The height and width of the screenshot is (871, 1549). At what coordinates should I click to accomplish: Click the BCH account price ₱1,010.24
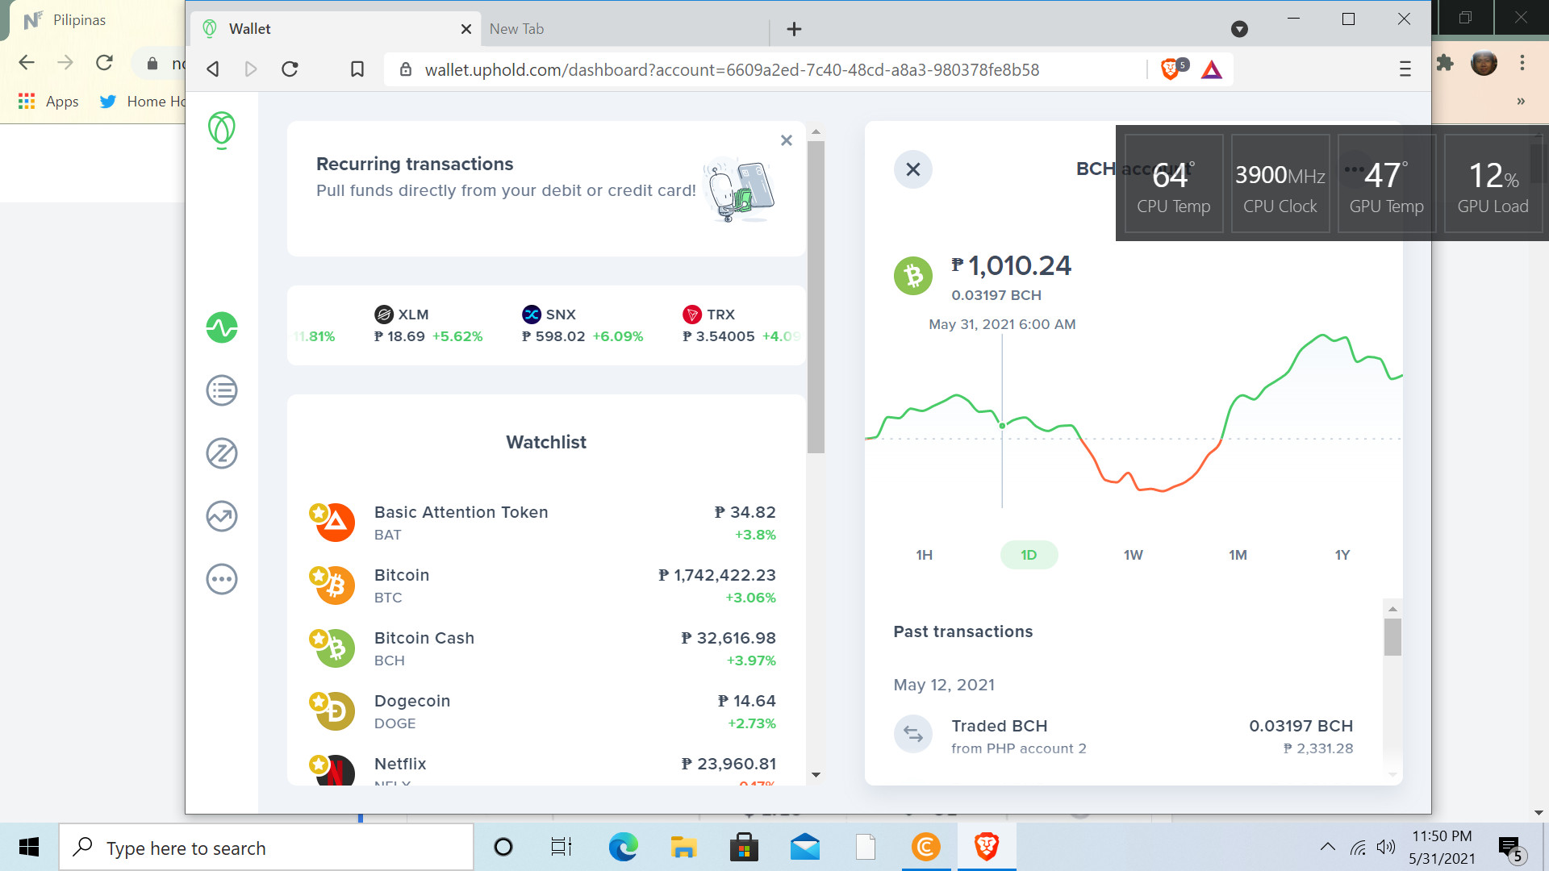coord(1011,265)
